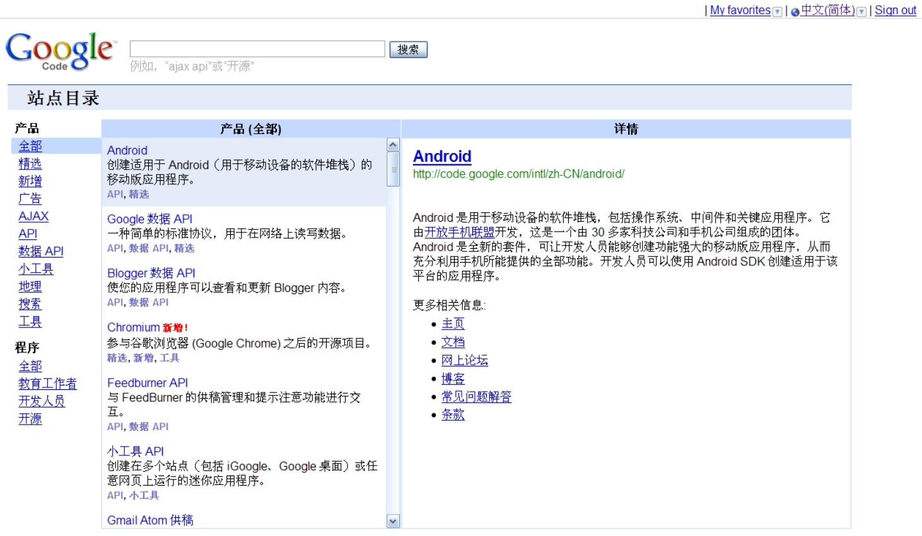The height and width of the screenshot is (536, 922).
Task: Select the 地理 sidebar category
Action: click(x=30, y=287)
